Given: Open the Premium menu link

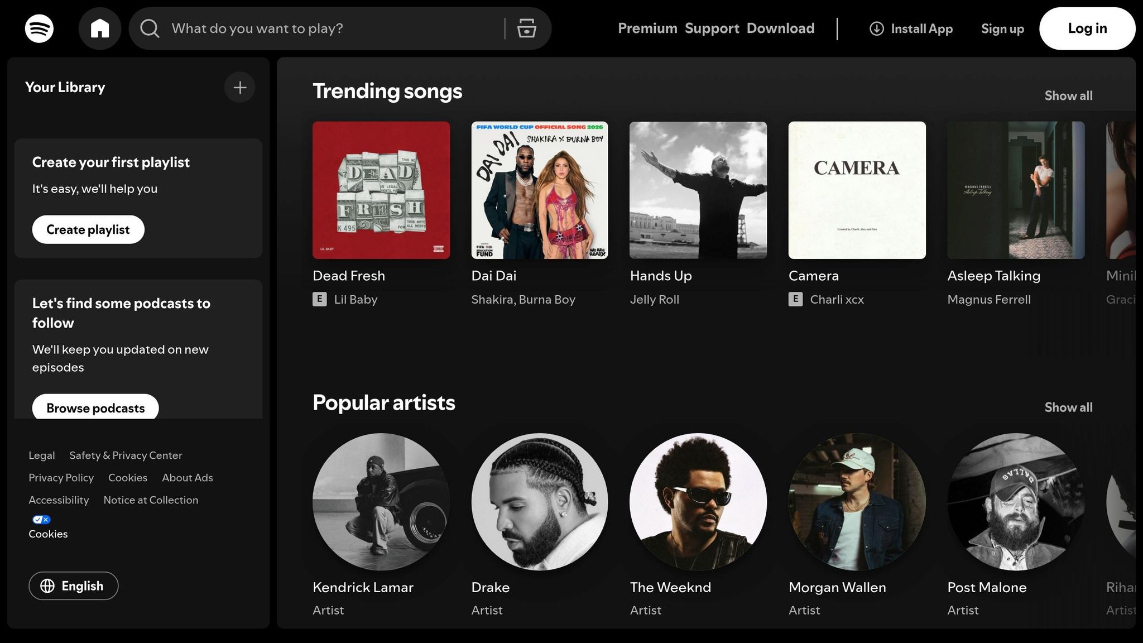Looking at the screenshot, I should point(647,28).
